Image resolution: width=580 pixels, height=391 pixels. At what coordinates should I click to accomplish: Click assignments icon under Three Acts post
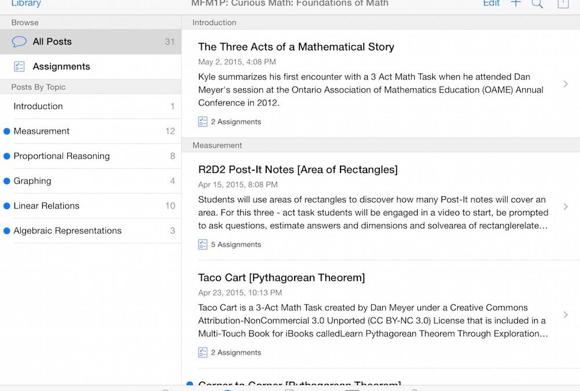203,122
